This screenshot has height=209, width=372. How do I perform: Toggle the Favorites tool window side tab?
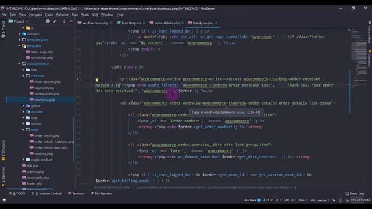tap(3, 176)
